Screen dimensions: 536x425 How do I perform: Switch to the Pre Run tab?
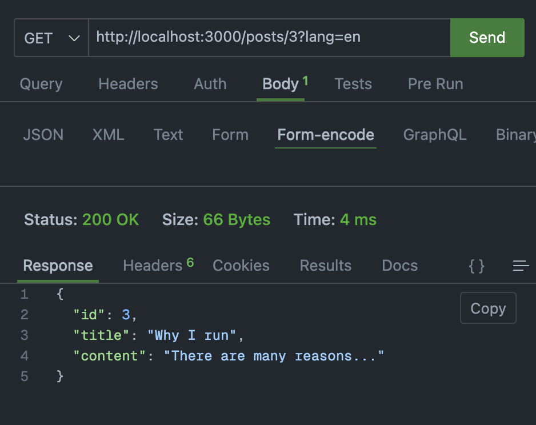click(435, 84)
